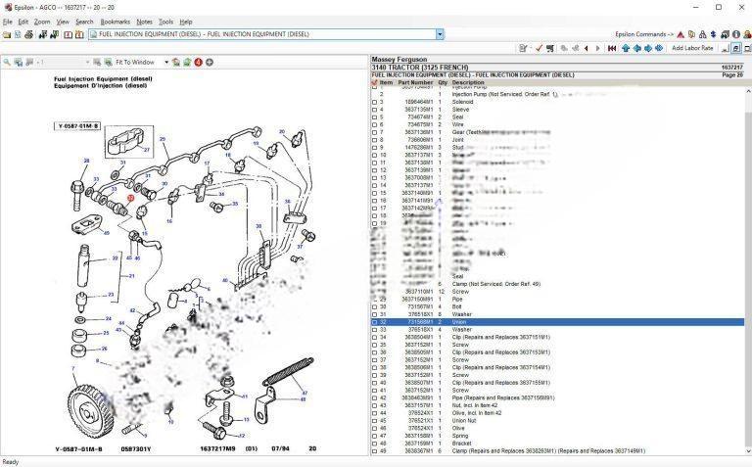
Task: Click the red triangle Epsilon command icon
Action: pyautogui.click(x=681, y=34)
